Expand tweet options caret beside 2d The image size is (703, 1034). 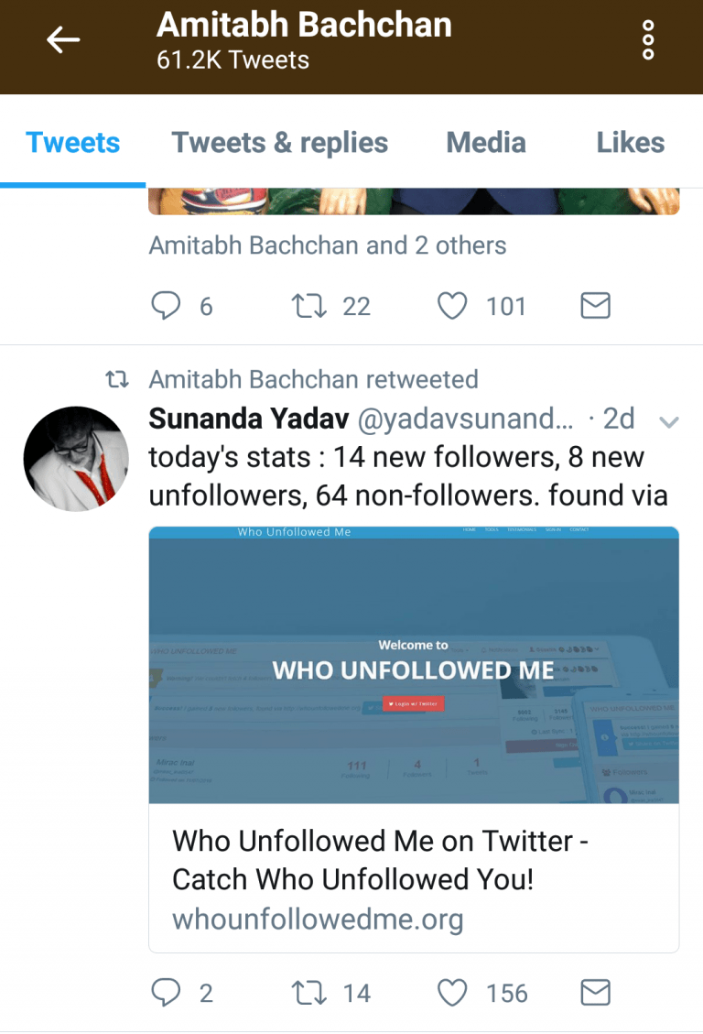tap(669, 421)
